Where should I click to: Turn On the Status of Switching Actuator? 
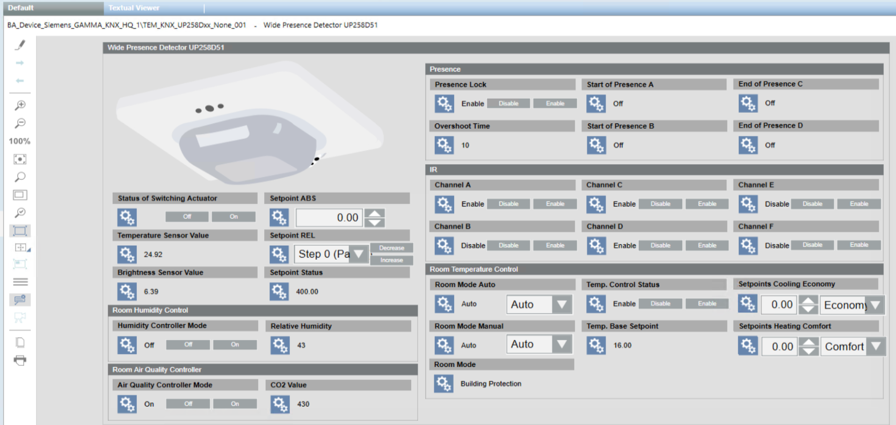pos(234,217)
